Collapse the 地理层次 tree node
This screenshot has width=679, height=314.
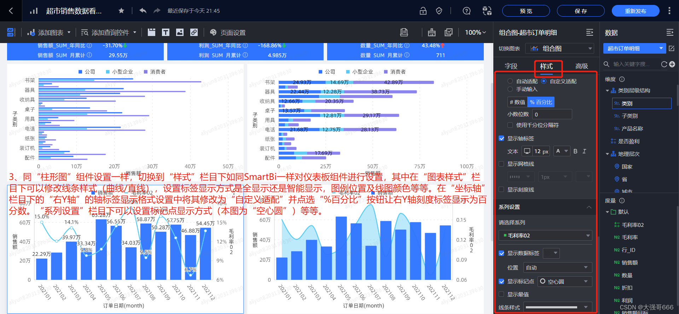pyautogui.click(x=607, y=154)
